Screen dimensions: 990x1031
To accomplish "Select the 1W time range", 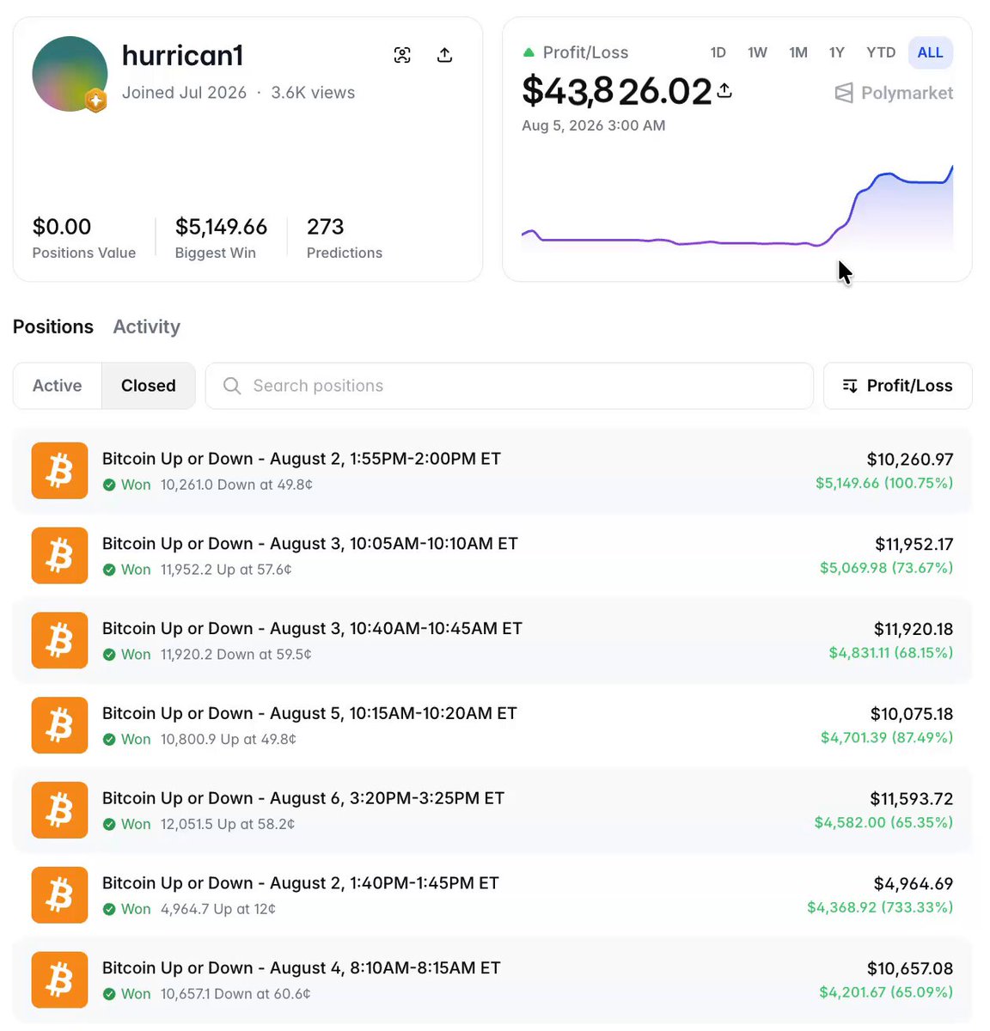I will (x=757, y=52).
